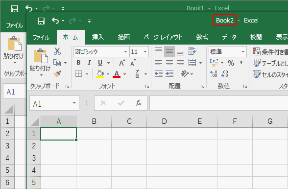Open 条件付き書式 conditional formatting
This screenshot has width=288, height=189.
coord(270,52)
